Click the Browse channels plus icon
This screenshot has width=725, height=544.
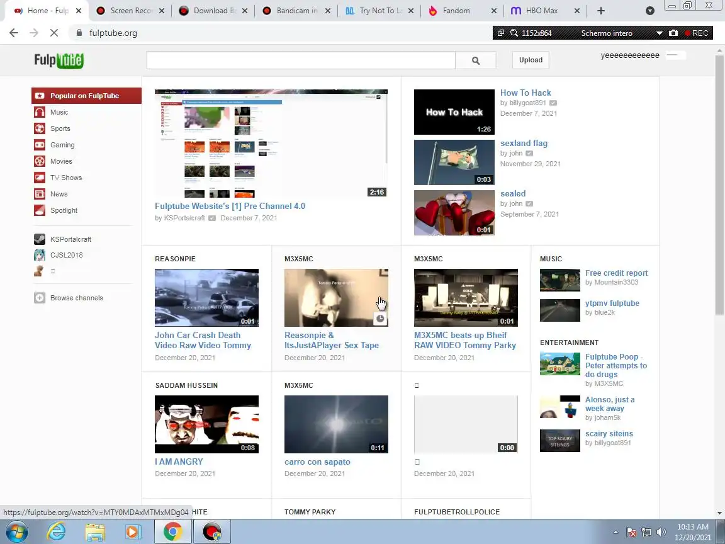coord(40,298)
